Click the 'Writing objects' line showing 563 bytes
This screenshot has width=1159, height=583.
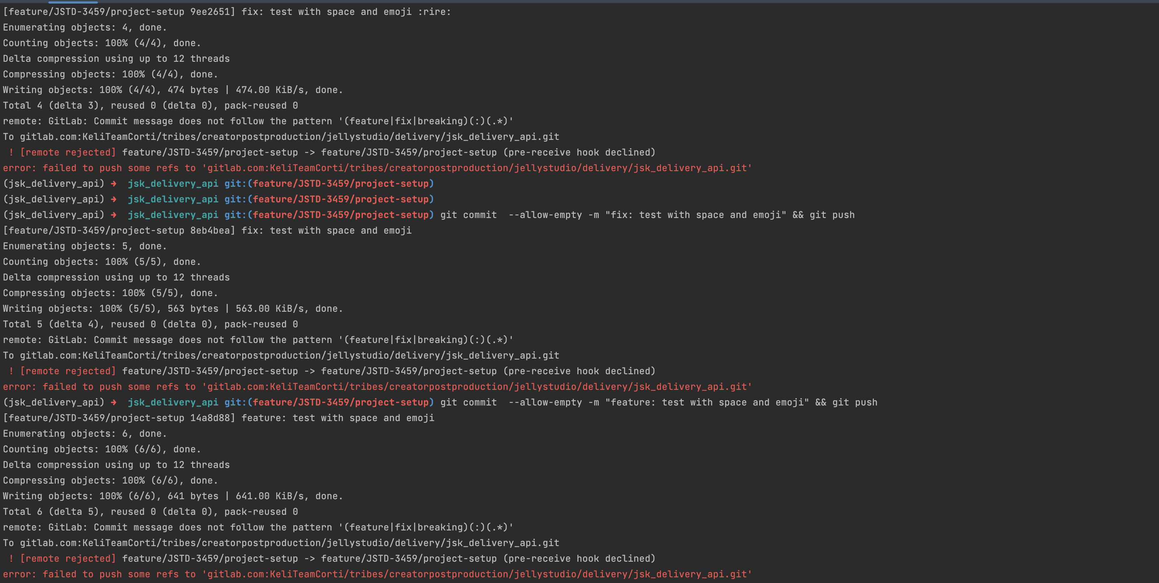pyautogui.click(x=173, y=309)
